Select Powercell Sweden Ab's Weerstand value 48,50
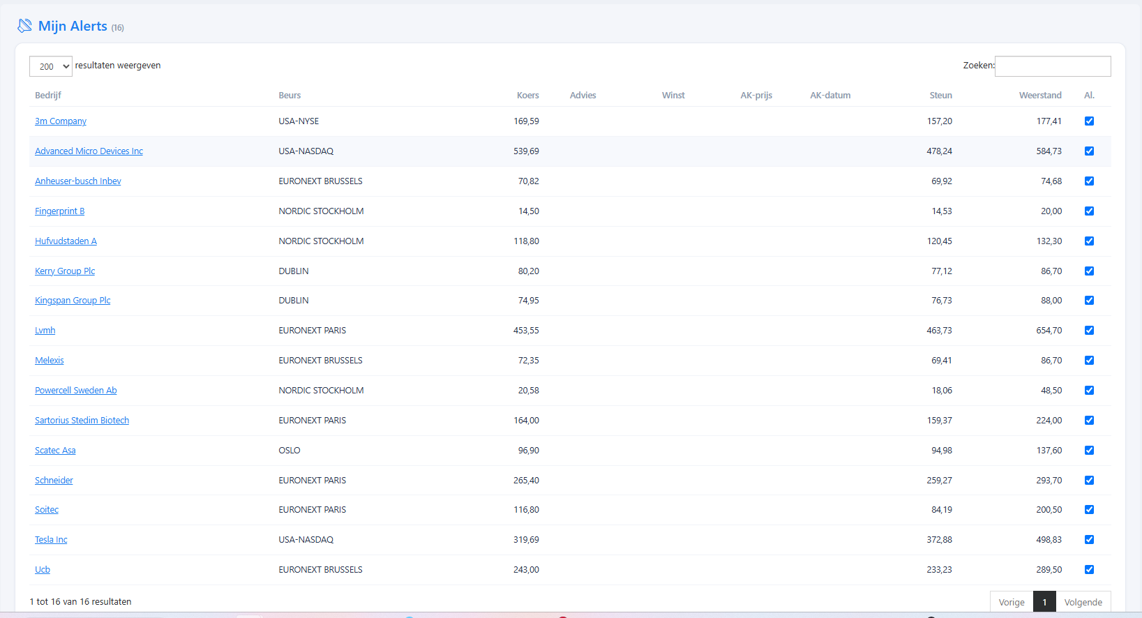The image size is (1142, 618). tap(1051, 391)
